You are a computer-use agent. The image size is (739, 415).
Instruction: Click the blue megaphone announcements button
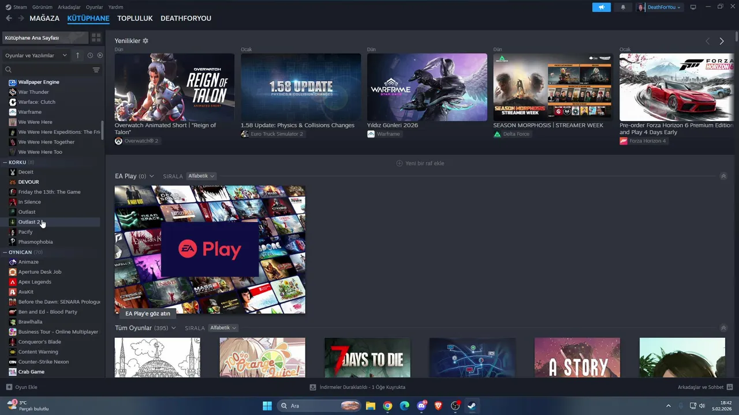click(601, 7)
